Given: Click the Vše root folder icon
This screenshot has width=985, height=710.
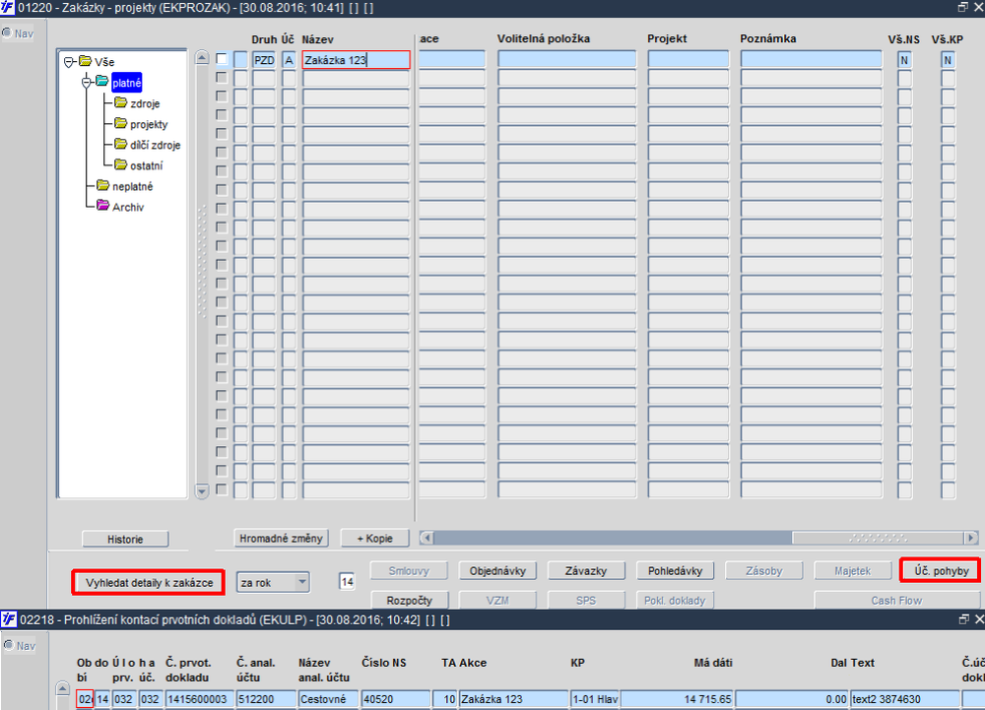Looking at the screenshot, I should (85, 61).
